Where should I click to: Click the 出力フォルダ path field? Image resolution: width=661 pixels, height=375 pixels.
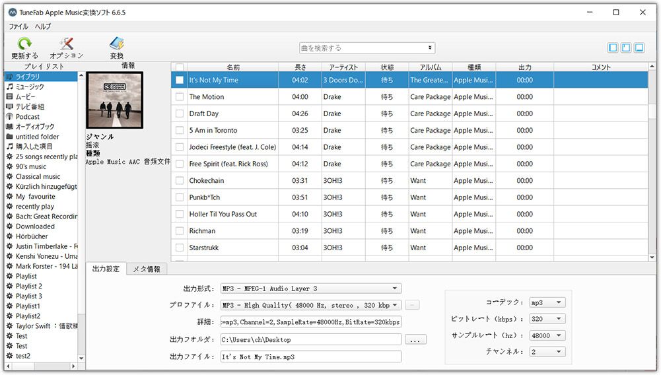311,339
